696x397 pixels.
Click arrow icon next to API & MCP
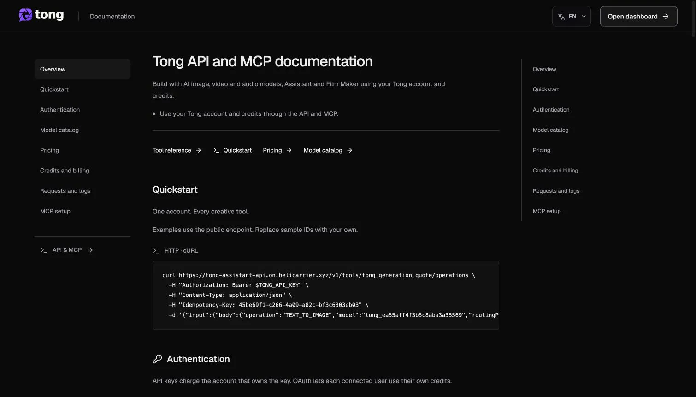pyautogui.click(x=90, y=250)
